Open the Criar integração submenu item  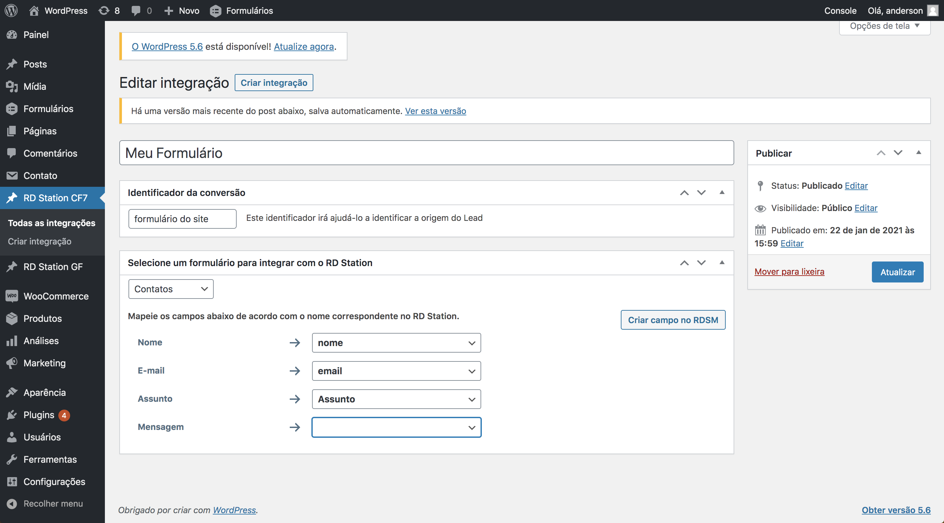pyautogui.click(x=40, y=242)
